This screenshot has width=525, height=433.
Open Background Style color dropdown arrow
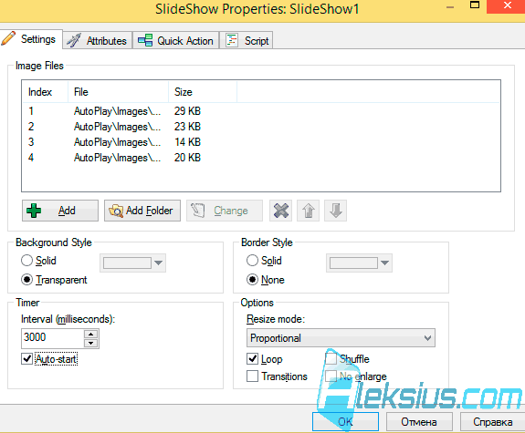tap(158, 263)
